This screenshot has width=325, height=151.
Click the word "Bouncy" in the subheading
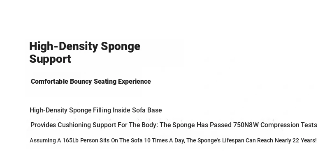pyautogui.click(x=81, y=82)
